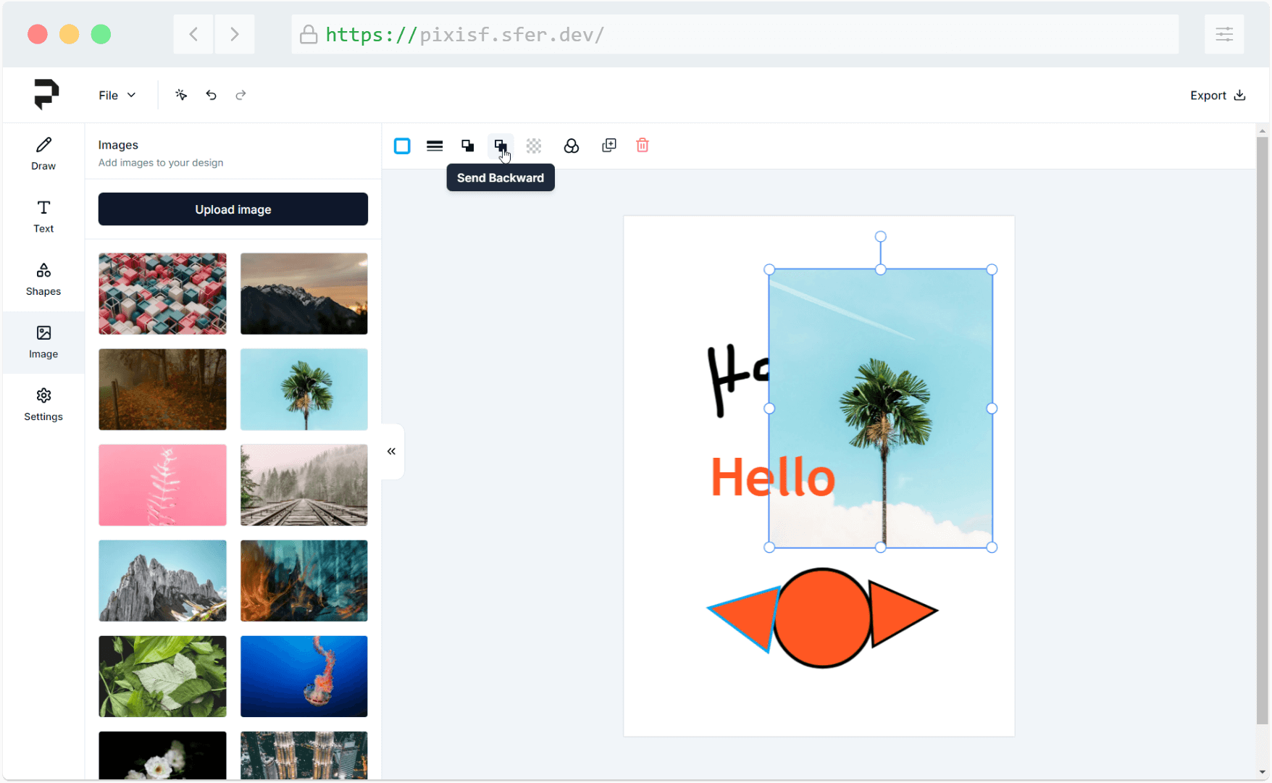
Task: Select the aerial city towers thumbnail
Action: [x=304, y=755]
